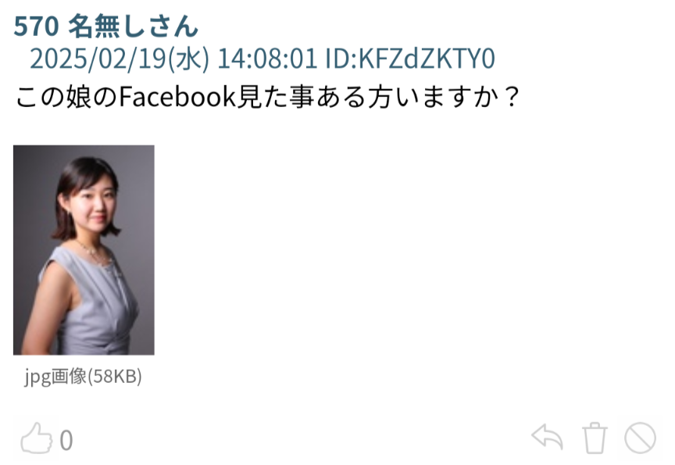
Task: Click the 58KB file size text
Action: 115,377
